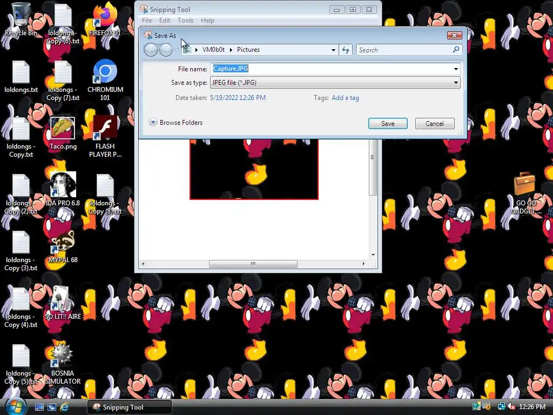This screenshot has width=553, height=415.
Task: Open recent pages dropdown beside nav arrows
Action: pyautogui.click(x=177, y=50)
